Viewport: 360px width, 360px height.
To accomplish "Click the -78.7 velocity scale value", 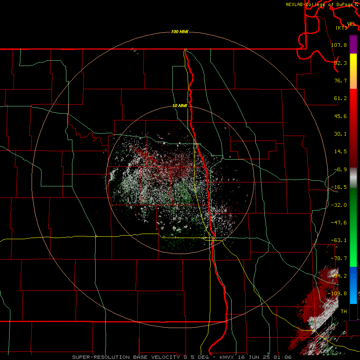I will tap(339, 258).
